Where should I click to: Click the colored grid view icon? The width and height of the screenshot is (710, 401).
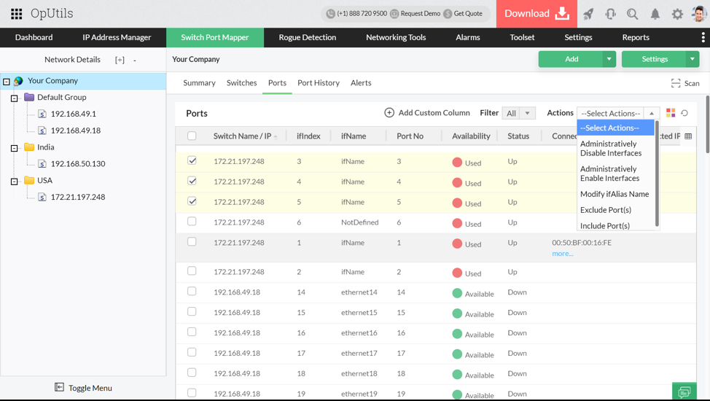671,113
